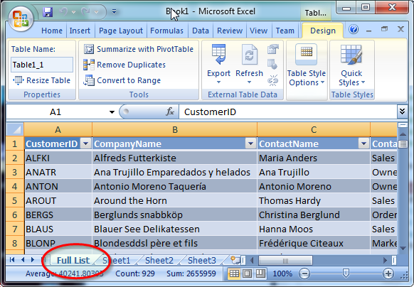Select cell Thomas Hardy
Image resolution: width=414 pixels, height=287 pixels.
(314, 201)
